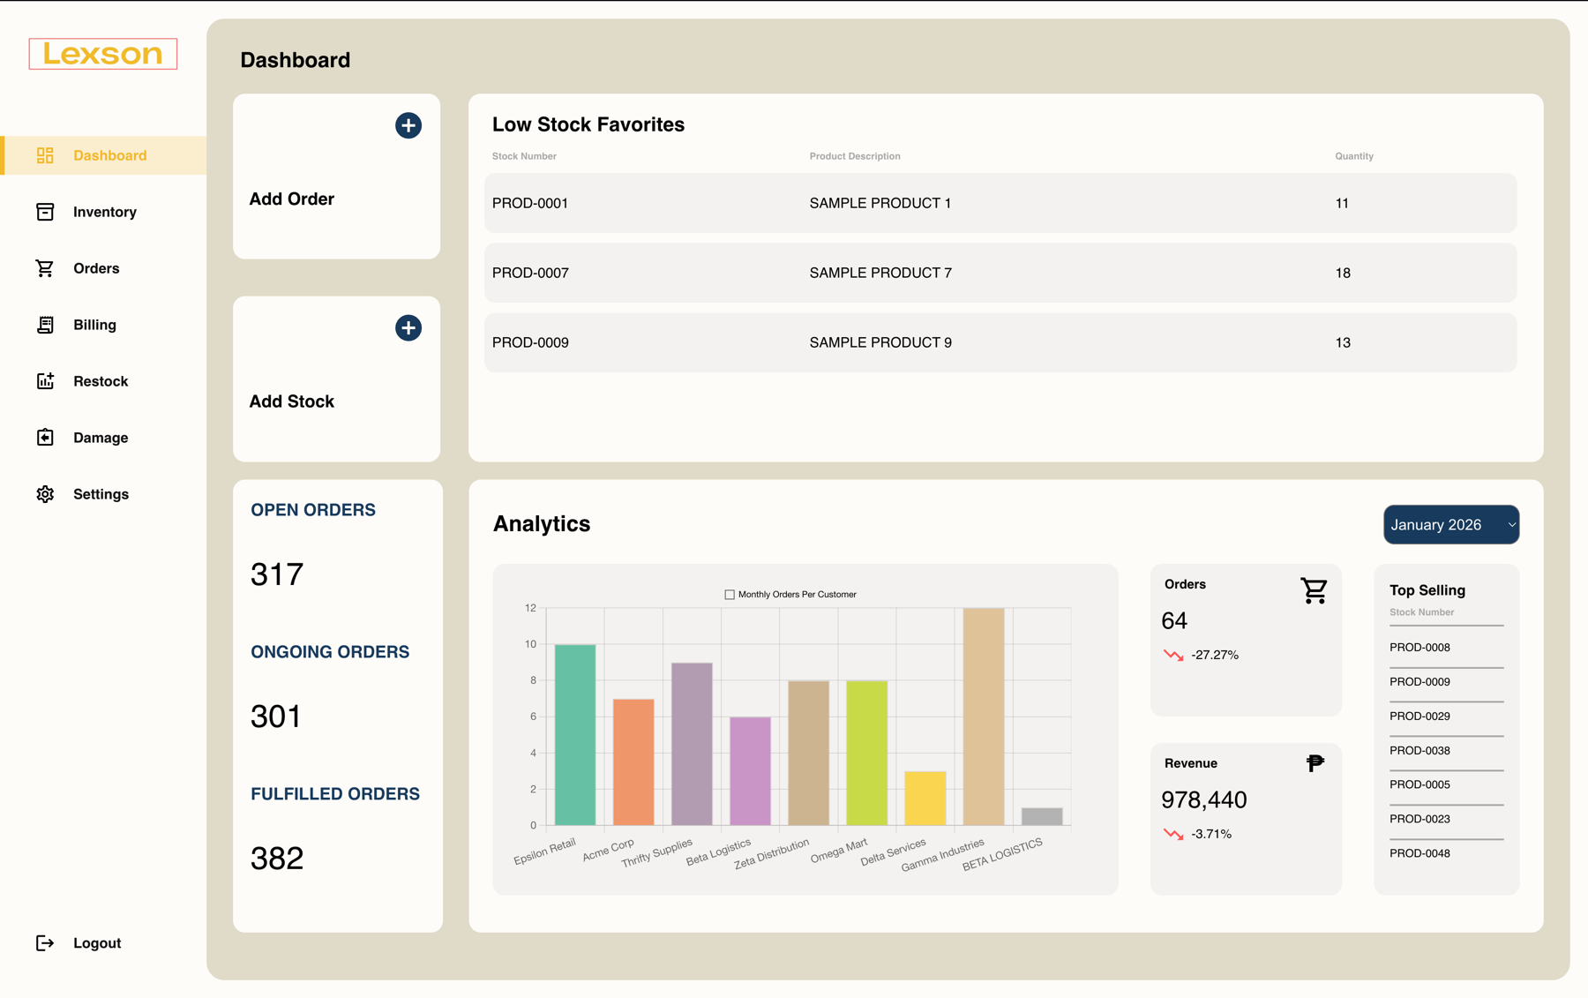Screen dimensions: 1588x998
Task: Open Settings via the gear icon
Action: (45, 493)
